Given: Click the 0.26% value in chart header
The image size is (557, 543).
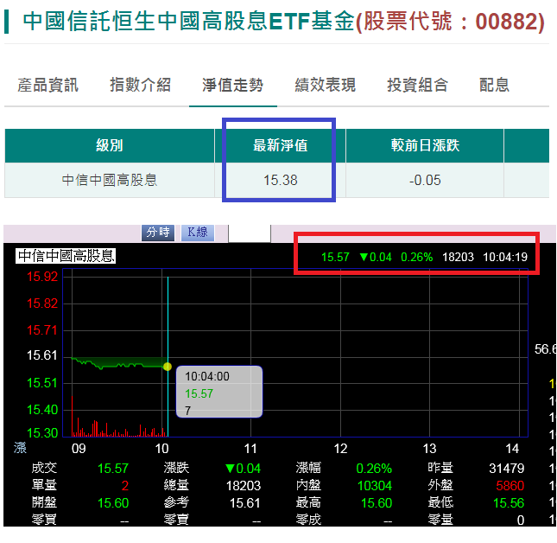Looking at the screenshot, I should point(416,257).
